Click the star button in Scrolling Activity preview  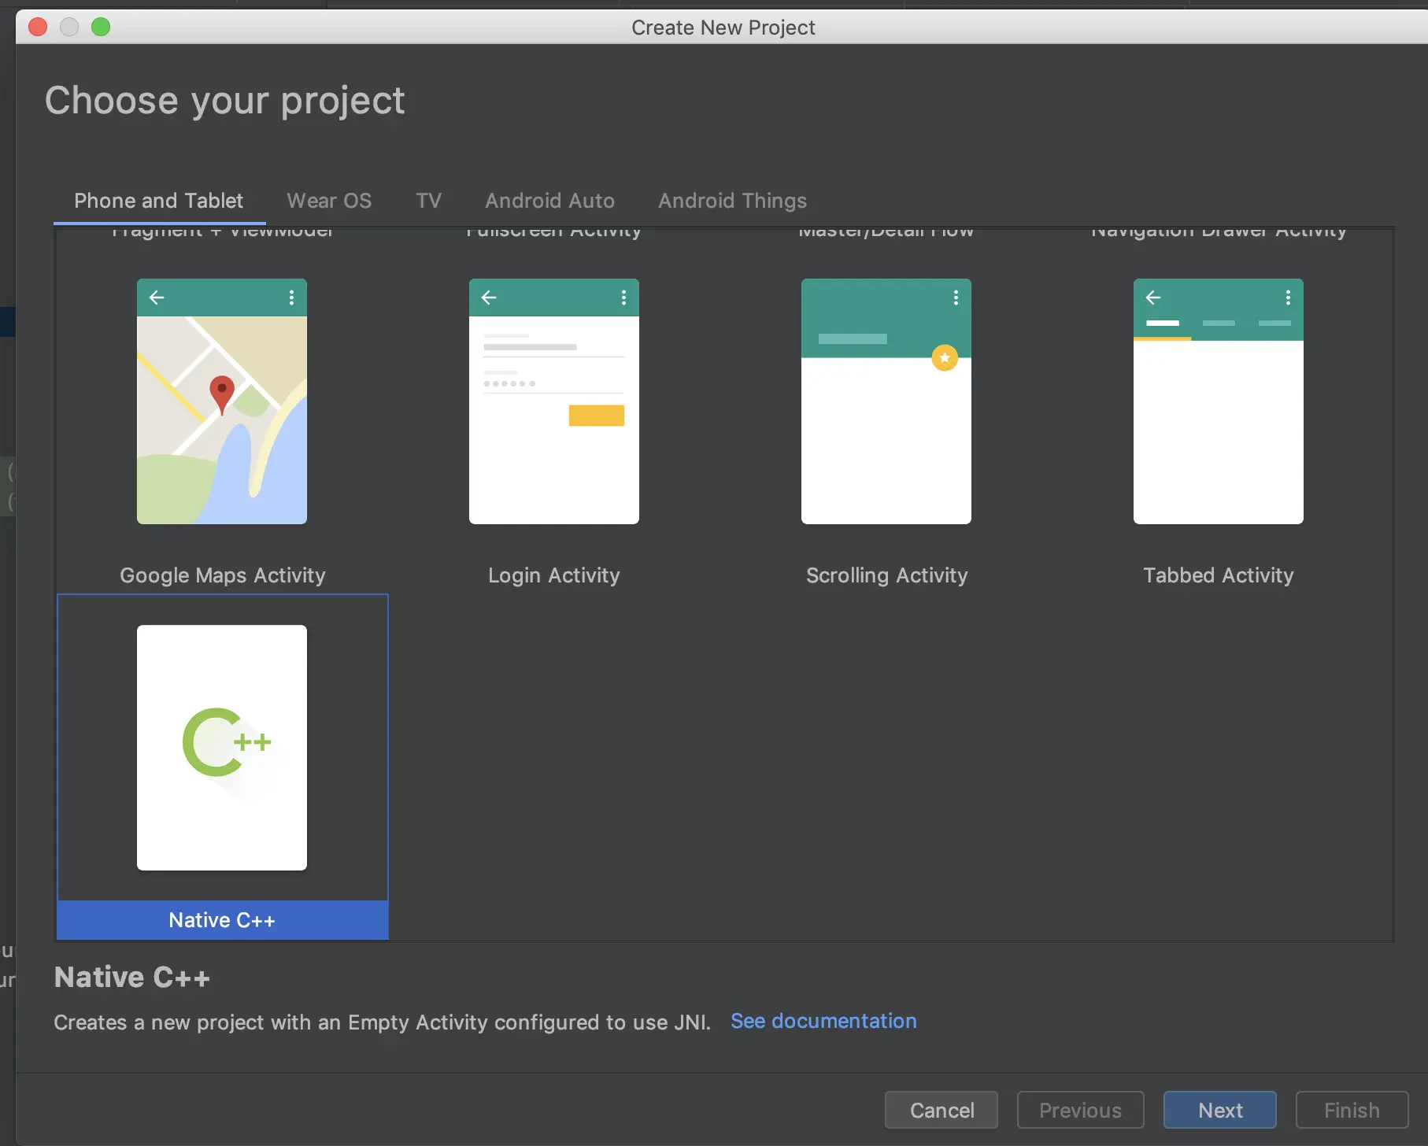[945, 358]
